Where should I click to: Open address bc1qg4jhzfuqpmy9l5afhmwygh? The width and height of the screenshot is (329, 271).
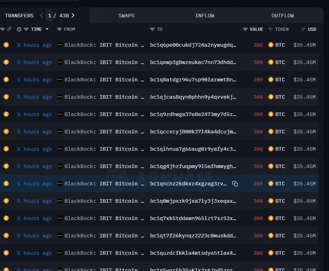tap(193, 166)
